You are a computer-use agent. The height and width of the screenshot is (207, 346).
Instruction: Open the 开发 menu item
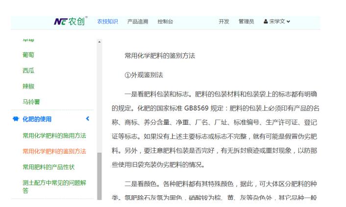pyautogui.click(x=224, y=22)
